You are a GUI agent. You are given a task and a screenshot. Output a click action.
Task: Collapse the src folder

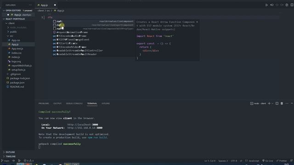(18, 36)
